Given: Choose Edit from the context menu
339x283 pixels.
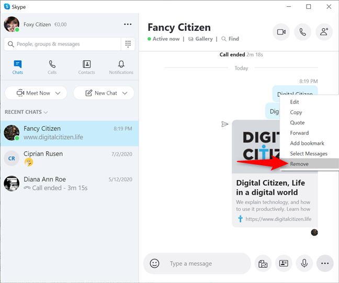Looking at the screenshot, I should (x=309, y=102).
